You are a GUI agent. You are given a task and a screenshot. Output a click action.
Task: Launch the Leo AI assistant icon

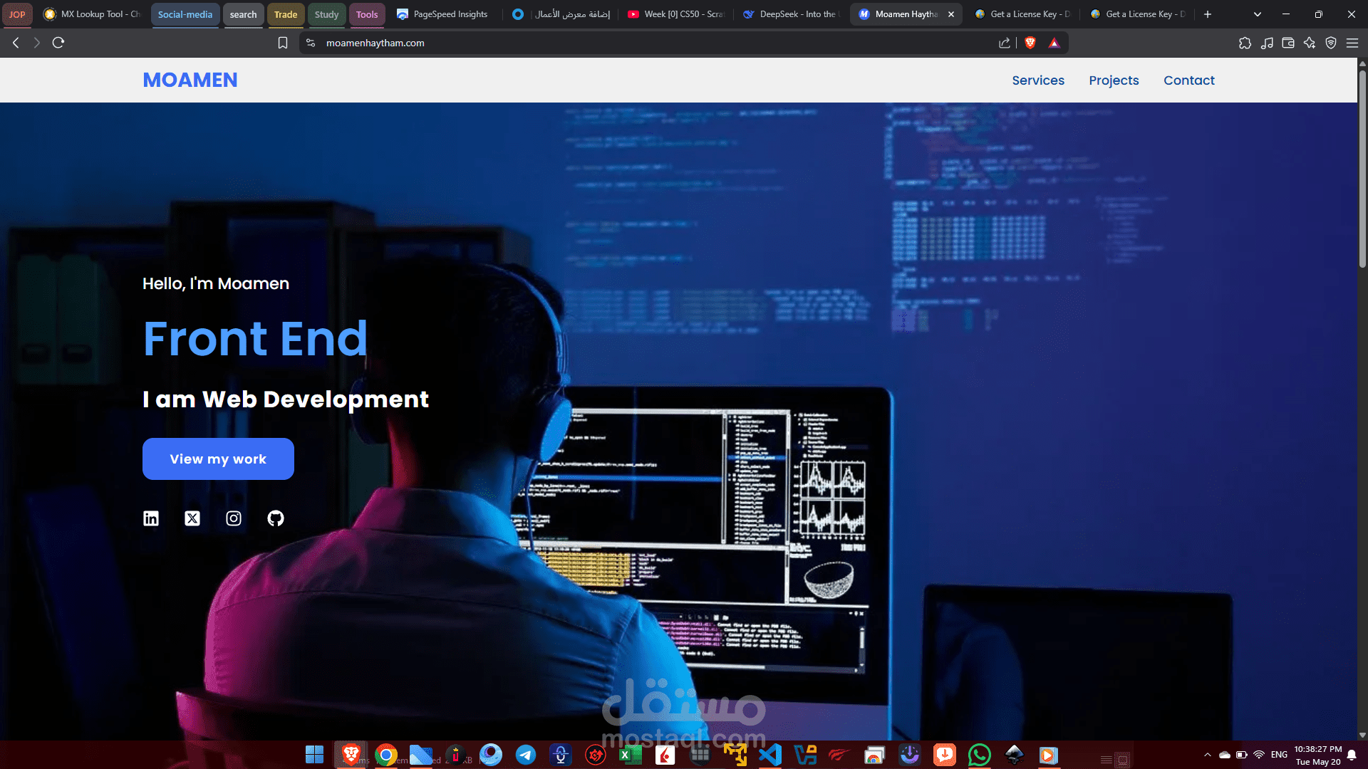coord(1310,43)
